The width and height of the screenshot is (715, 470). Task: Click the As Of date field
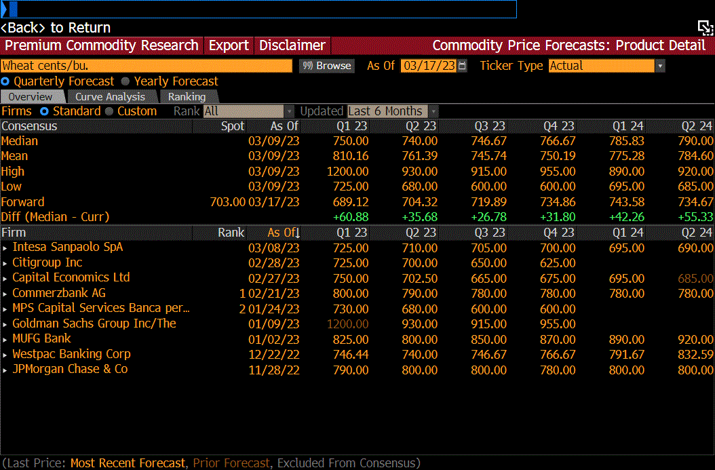(x=429, y=66)
